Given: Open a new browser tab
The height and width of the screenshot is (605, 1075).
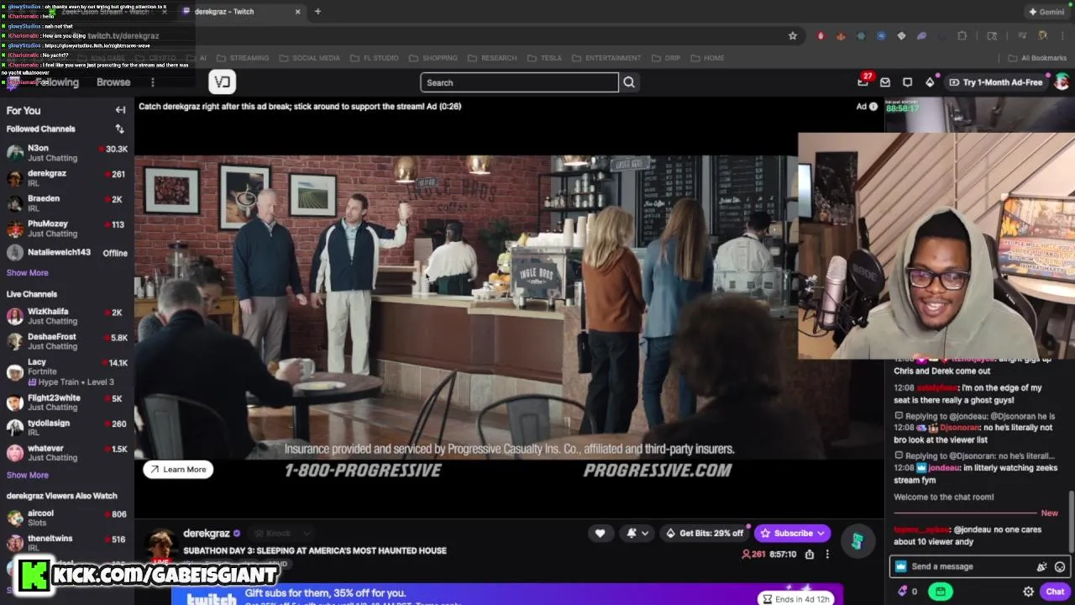Looking at the screenshot, I should (317, 12).
